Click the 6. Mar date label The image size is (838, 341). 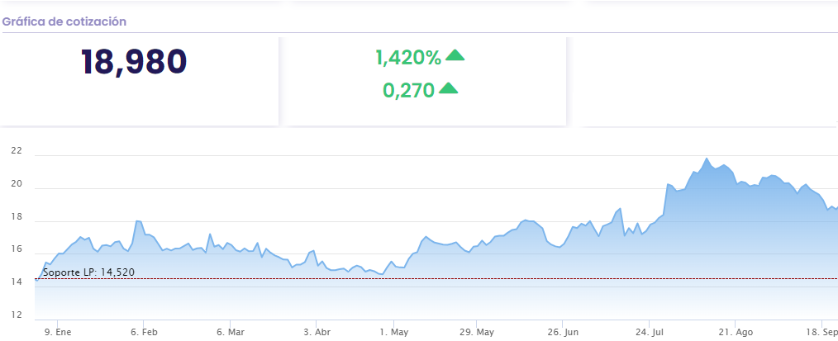coord(231,332)
